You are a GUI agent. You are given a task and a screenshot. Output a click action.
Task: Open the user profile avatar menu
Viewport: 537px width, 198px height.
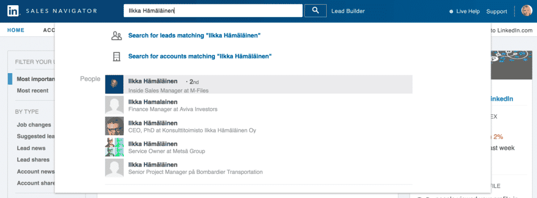[527, 10]
